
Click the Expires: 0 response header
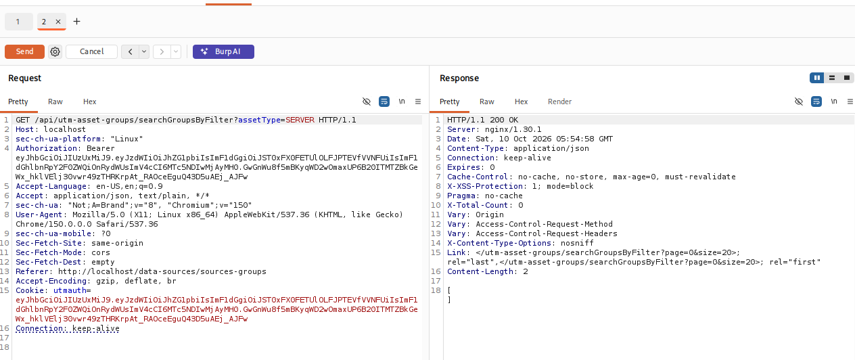[471, 167]
